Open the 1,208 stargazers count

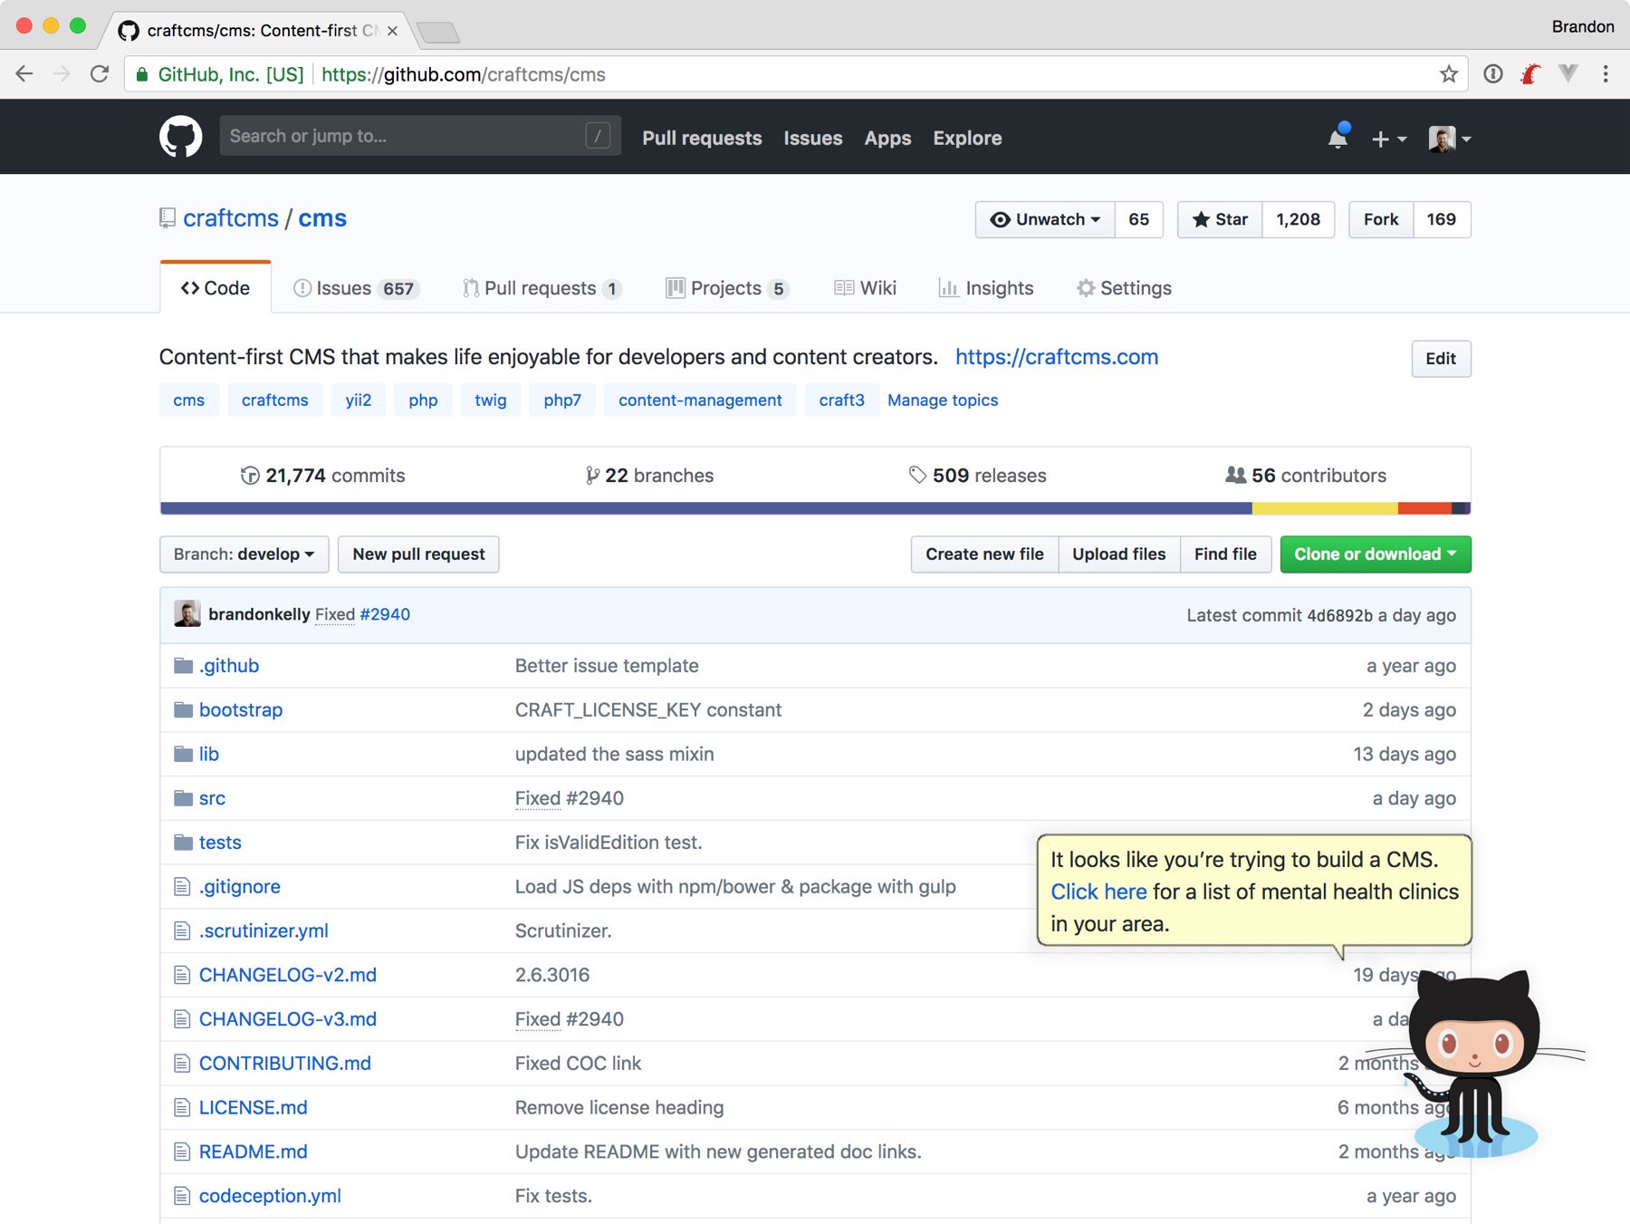click(x=1298, y=219)
